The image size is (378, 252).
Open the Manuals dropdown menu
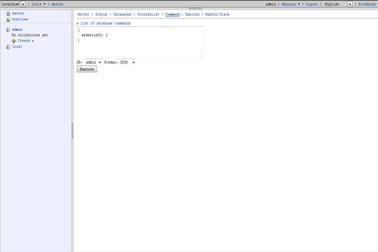pyautogui.click(x=290, y=4)
